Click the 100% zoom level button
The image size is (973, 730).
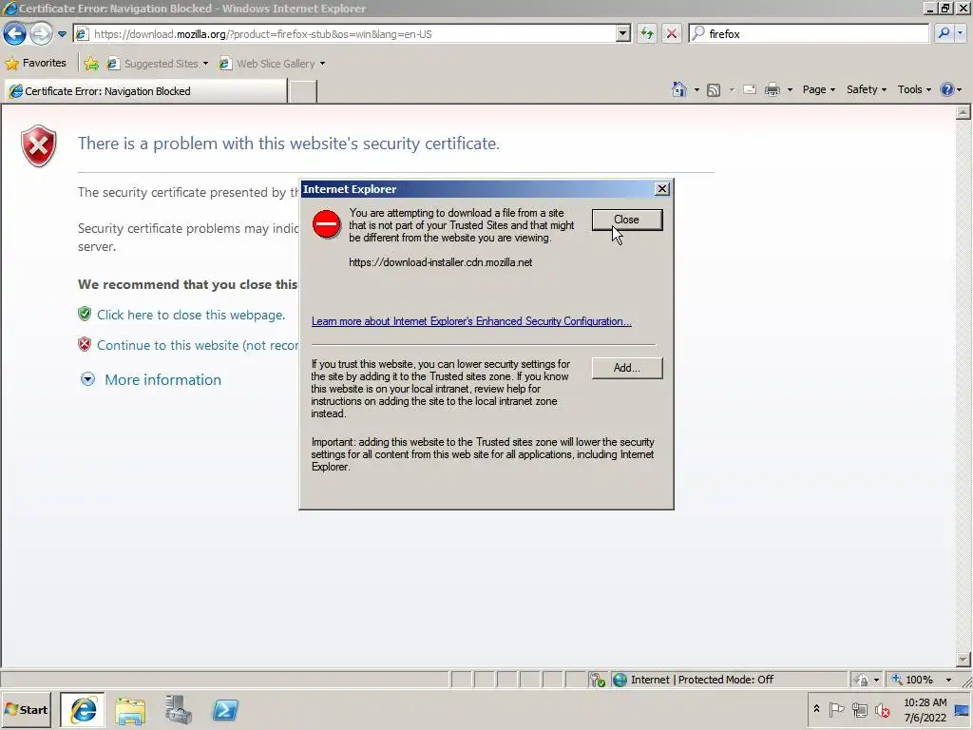coord(913,680)
